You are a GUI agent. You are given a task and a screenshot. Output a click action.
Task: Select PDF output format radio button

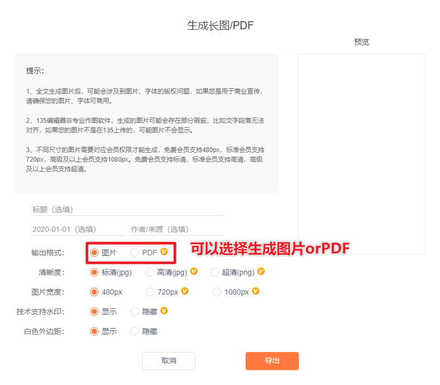135,253
